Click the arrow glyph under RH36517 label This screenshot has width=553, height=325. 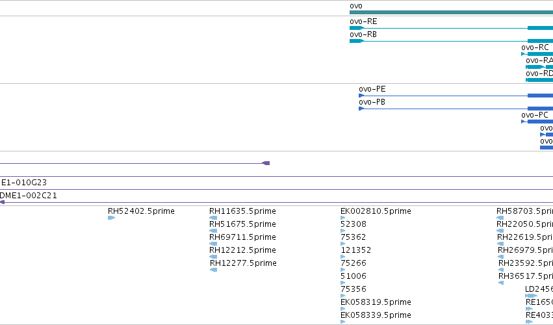tap(501, 283)
